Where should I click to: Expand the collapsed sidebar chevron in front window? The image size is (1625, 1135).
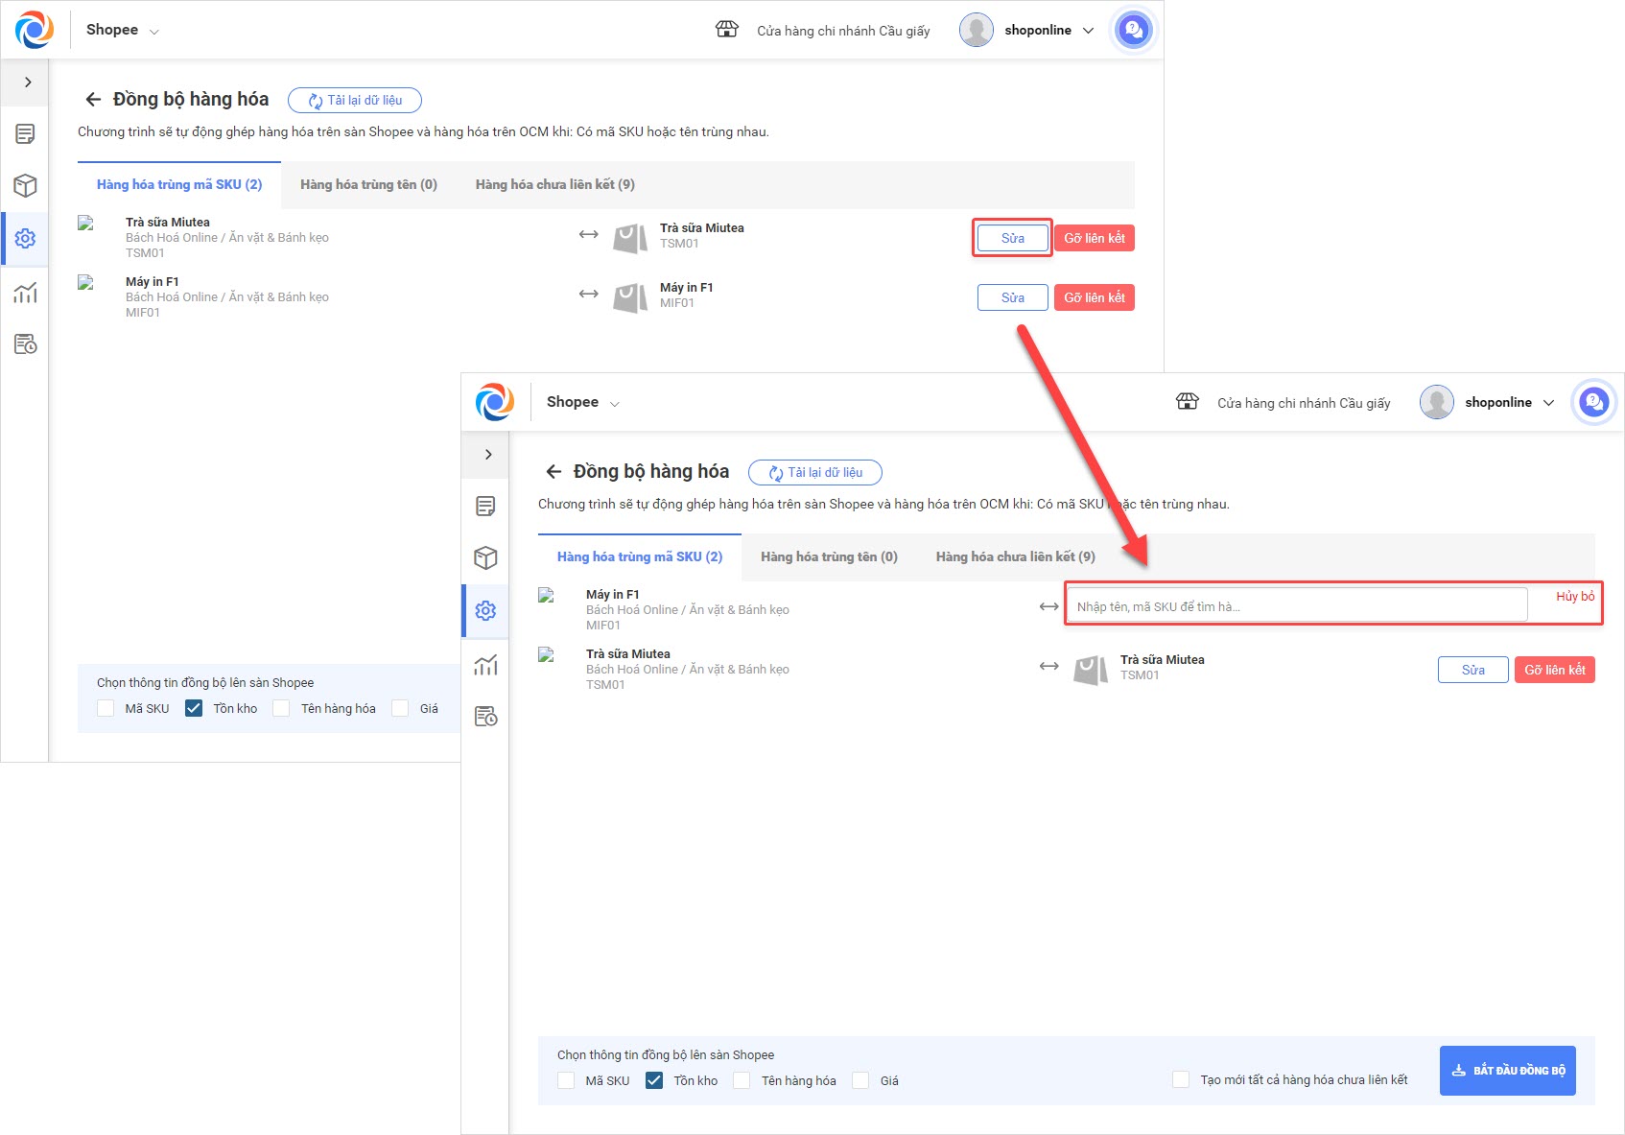pos(488,454)
